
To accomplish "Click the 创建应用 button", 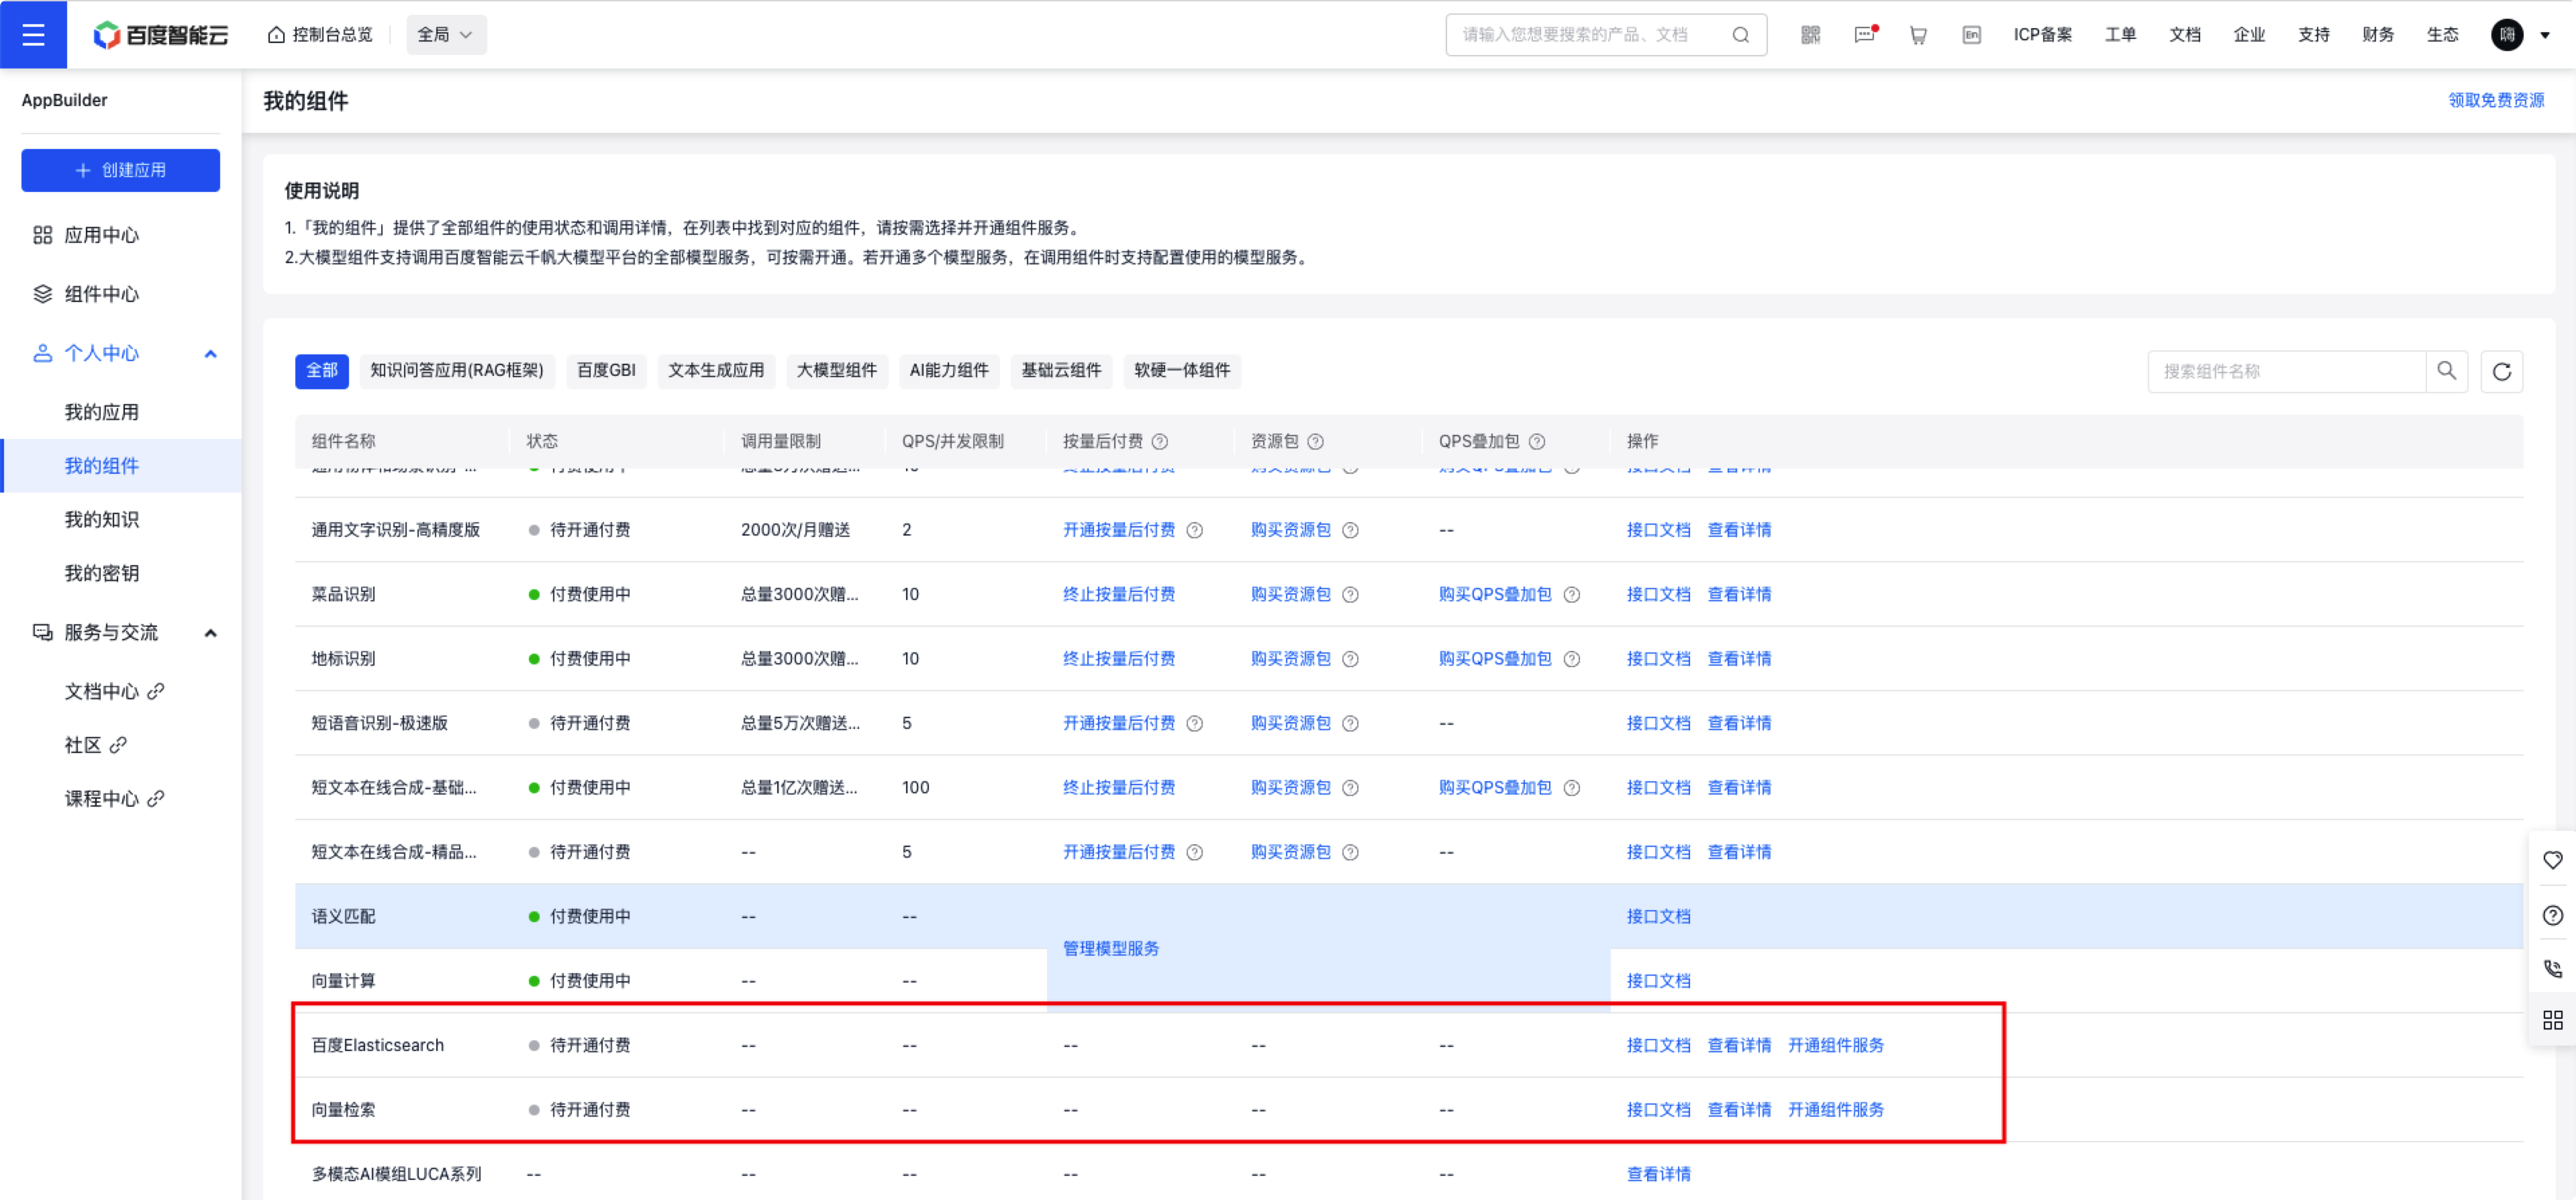I will coord(121,170).
